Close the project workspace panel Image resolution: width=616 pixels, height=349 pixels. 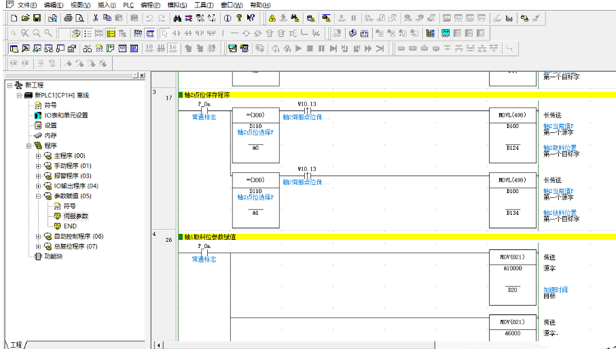click(x=144, y=75)
